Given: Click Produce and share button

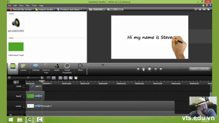Looking at the screenshot, I should [68, 10].
